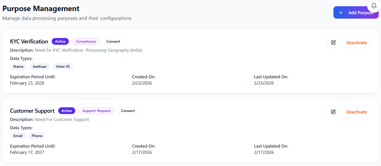The width and height of the screenshot is (381, 166).
Task: Click the Email data type chip
Action: (18, 136)
